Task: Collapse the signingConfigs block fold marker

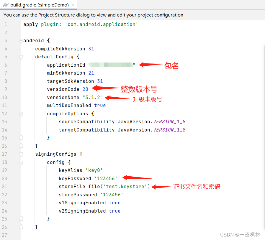Action: click(21, 154)
